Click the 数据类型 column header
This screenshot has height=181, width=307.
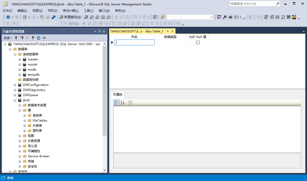click(x=170, y=37)
